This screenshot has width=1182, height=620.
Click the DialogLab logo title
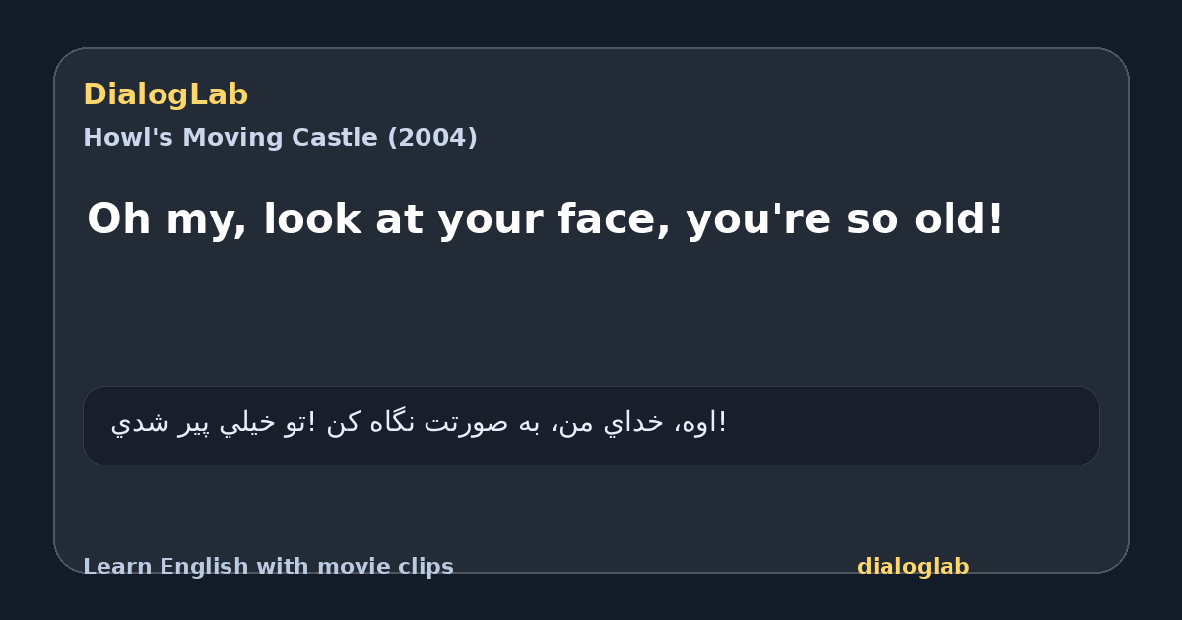pyautogui.click(x=165, y=95)
